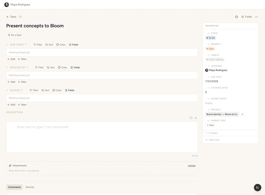This screenshot has height=195, width=265.
Task: Open Fields settings in top bar
Action: click(246, 17)
